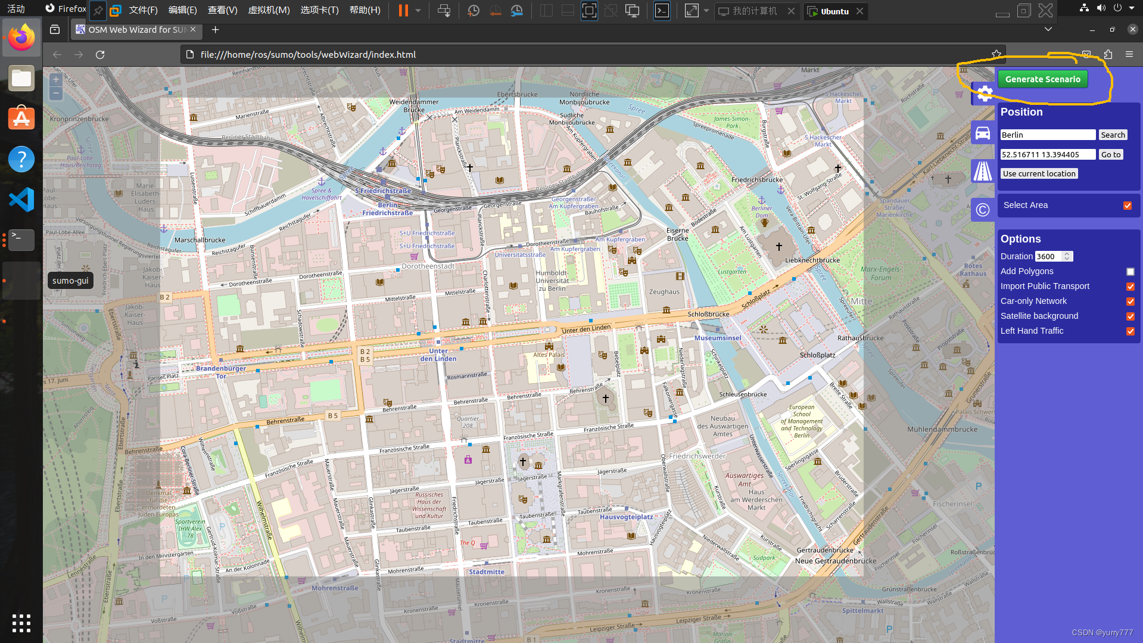Pause the virtual machine
The height and width of the screenshot is (643, 1143).
click(403, 11)
